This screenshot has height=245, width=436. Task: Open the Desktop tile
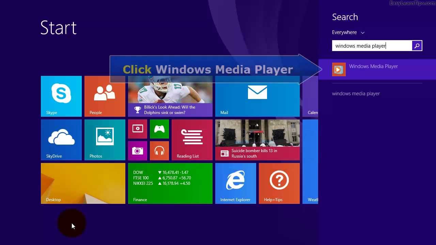(x=83, y=183)
